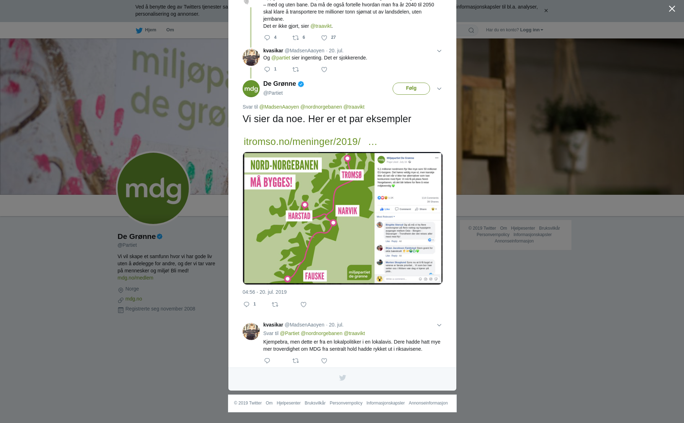The image size is (684, 423).
Task: Open the Nord-Norgebanen map image
Action: (x=342, y=218)
